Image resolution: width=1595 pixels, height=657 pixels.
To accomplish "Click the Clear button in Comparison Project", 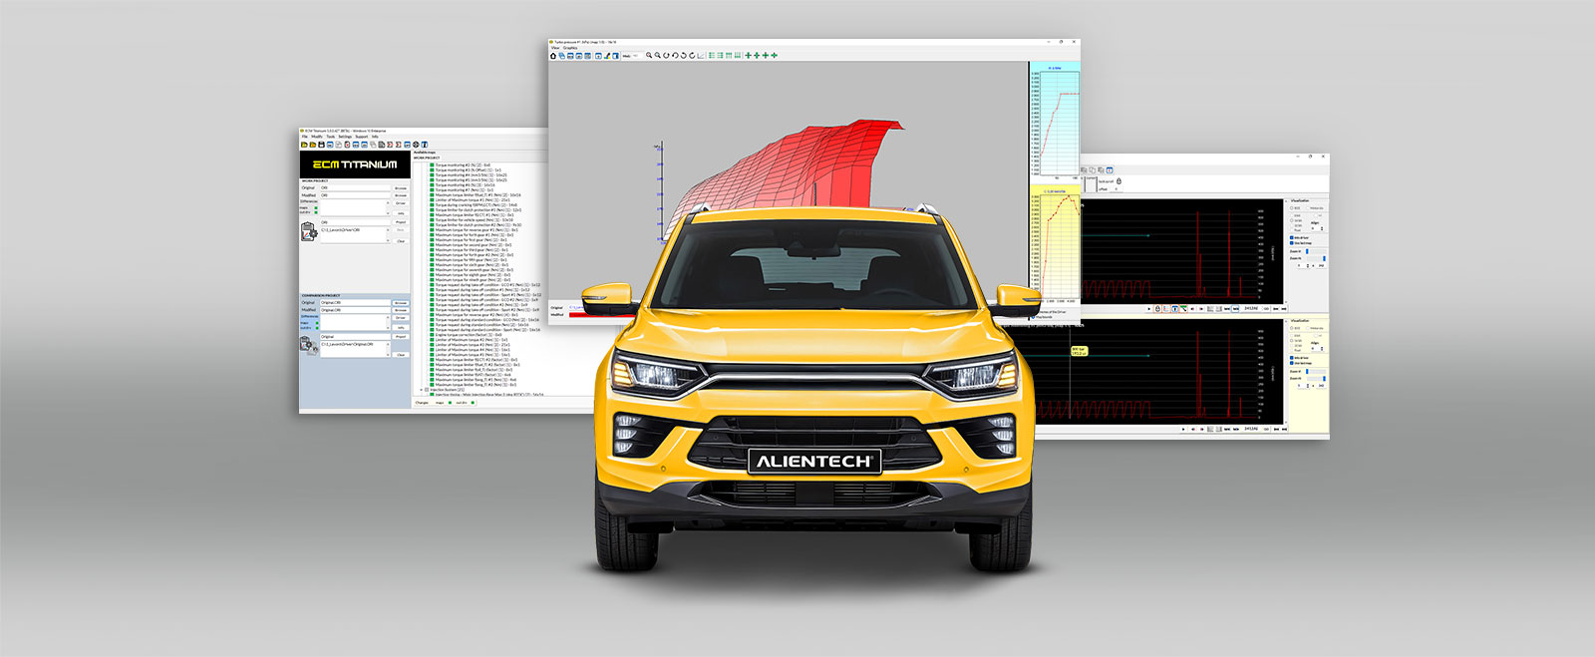I will click(401, 355).
